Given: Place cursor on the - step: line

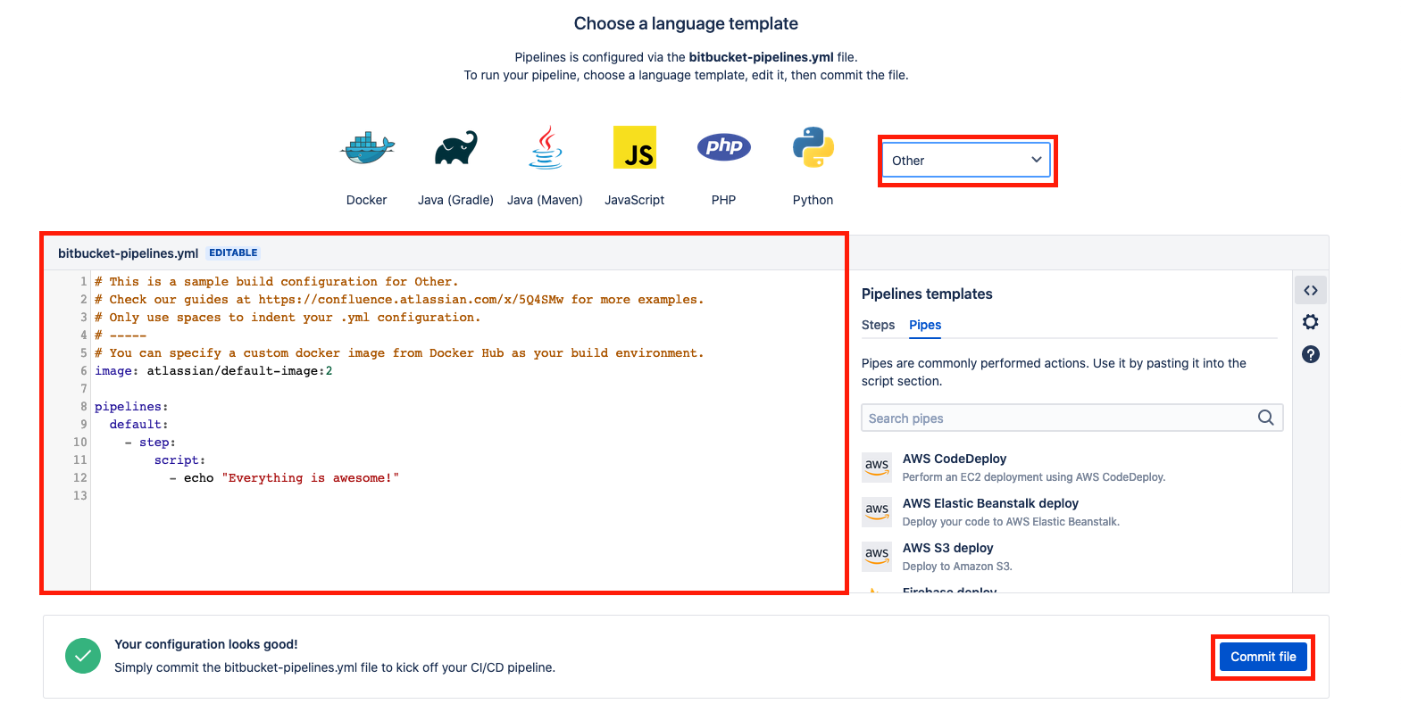Looking at the screenshot, I should click(x=150, y=443).
